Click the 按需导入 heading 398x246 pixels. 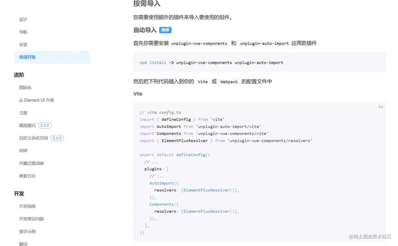(147, 4)
